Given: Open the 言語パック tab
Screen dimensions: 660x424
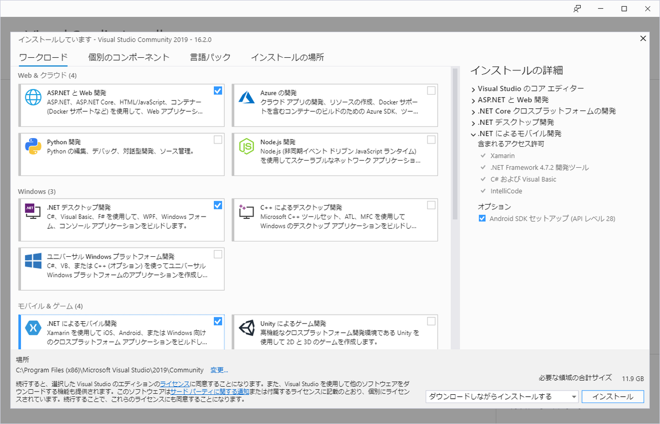Looking at the screenshot, I should coord(211,57).
